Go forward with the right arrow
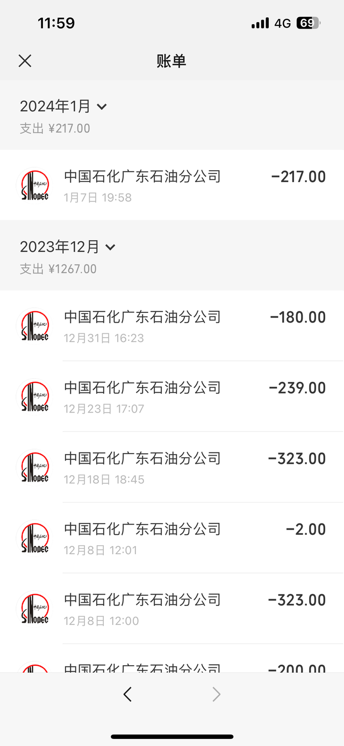 [x=216, y=695]
